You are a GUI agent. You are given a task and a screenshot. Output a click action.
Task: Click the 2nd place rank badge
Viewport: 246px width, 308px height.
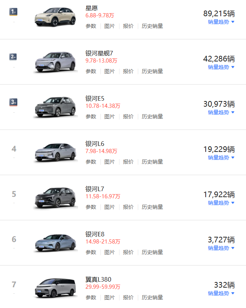coord(13,57)
